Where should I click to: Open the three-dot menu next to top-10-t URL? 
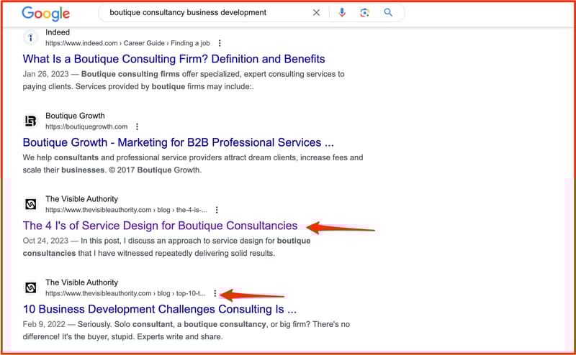pos(215,293)
